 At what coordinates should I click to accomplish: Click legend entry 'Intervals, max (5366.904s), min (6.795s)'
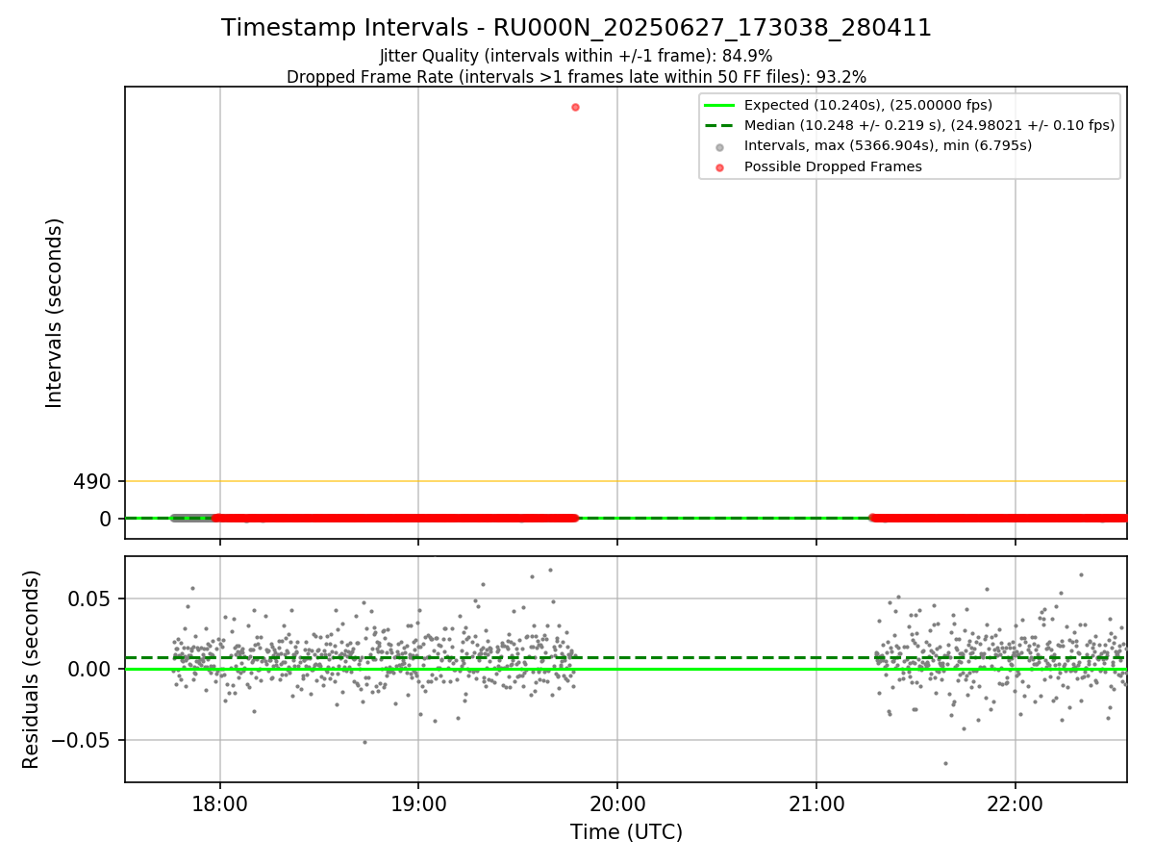click(888, 146)
